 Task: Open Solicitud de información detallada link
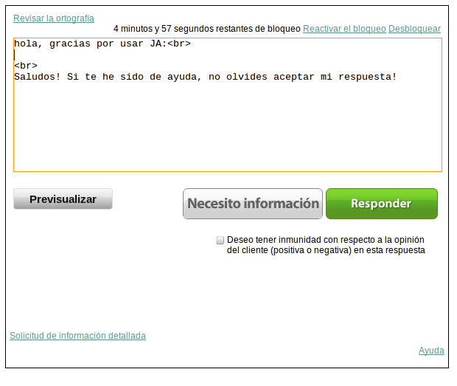pyautogui.click(x=77, y=336)
